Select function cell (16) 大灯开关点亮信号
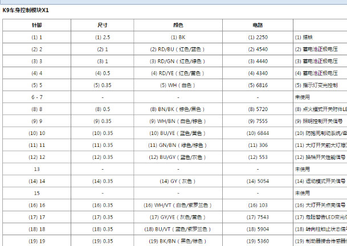347x246 pixels. tap(320, 205)
